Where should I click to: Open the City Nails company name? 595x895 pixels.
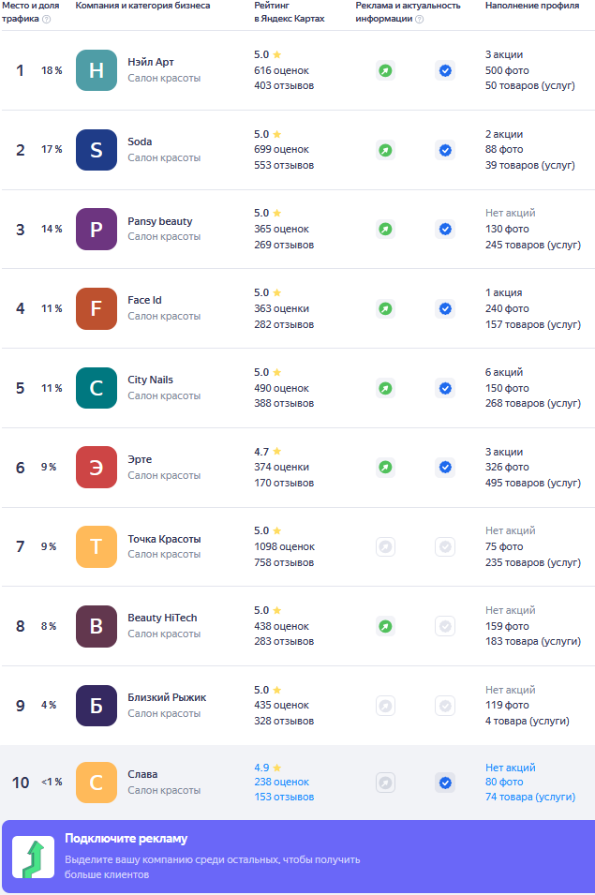point(150,380)
